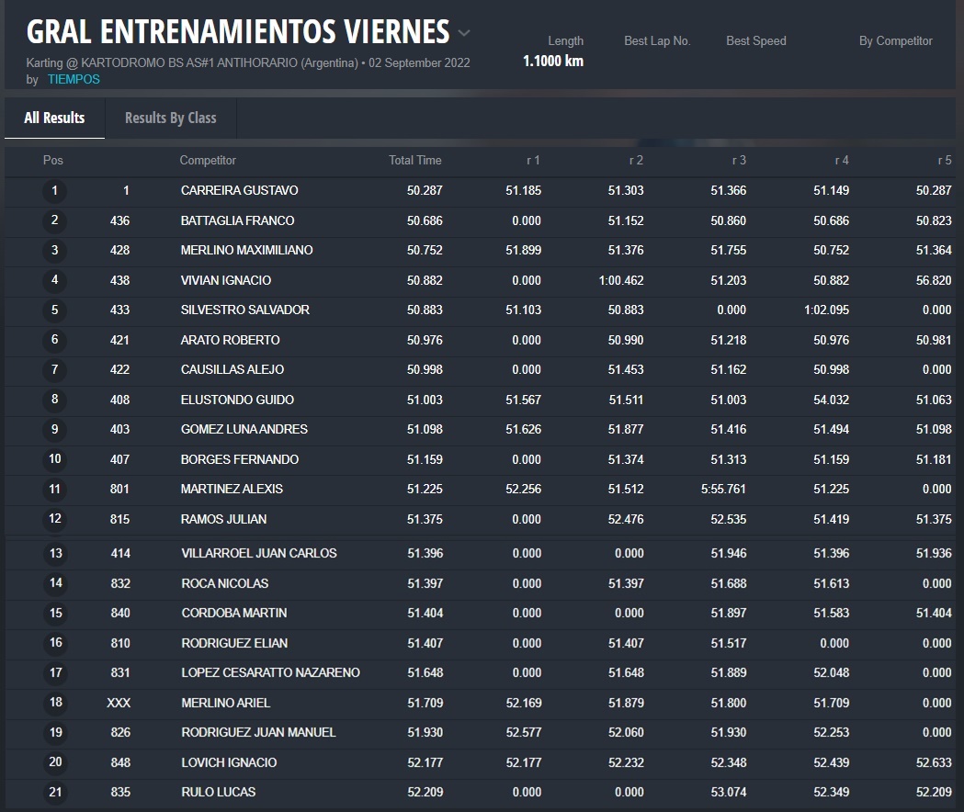Select the All Results tab
The width and height of the screenshot is (964, 812).
click(x=54, y=118)
